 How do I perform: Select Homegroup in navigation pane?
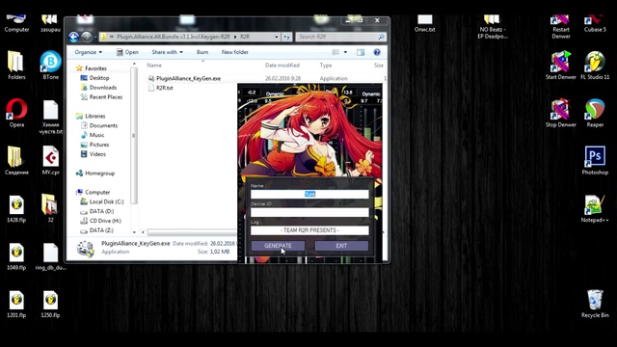click(95, 173)
